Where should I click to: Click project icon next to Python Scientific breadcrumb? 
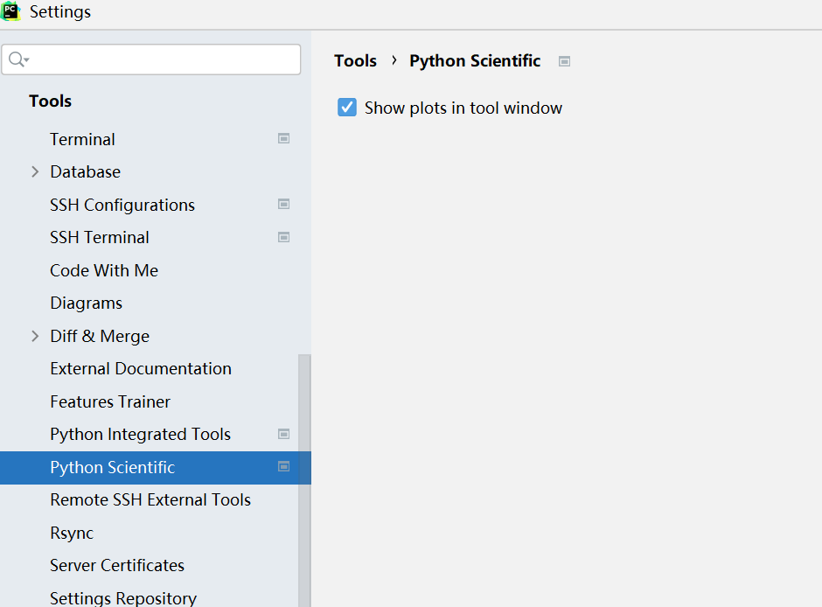point(565,61)
